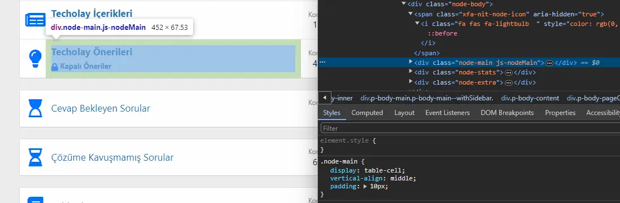The width and height of the screenshot is (620, 203).
Task: Click the breadcrumb scroll-left arrow
Action: 324,98
